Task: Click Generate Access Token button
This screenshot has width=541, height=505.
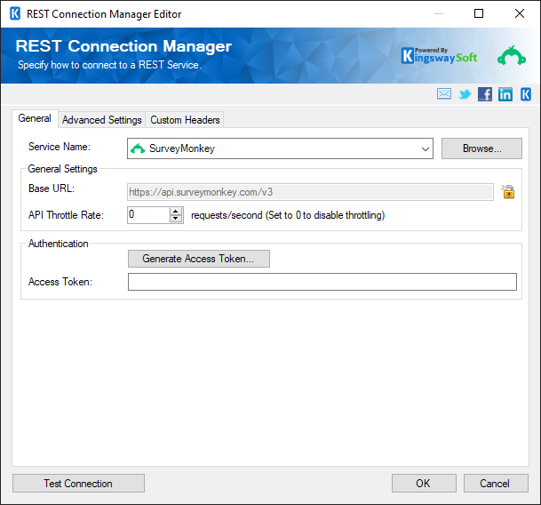Action: pyautogui.click(x=199, y=259)
